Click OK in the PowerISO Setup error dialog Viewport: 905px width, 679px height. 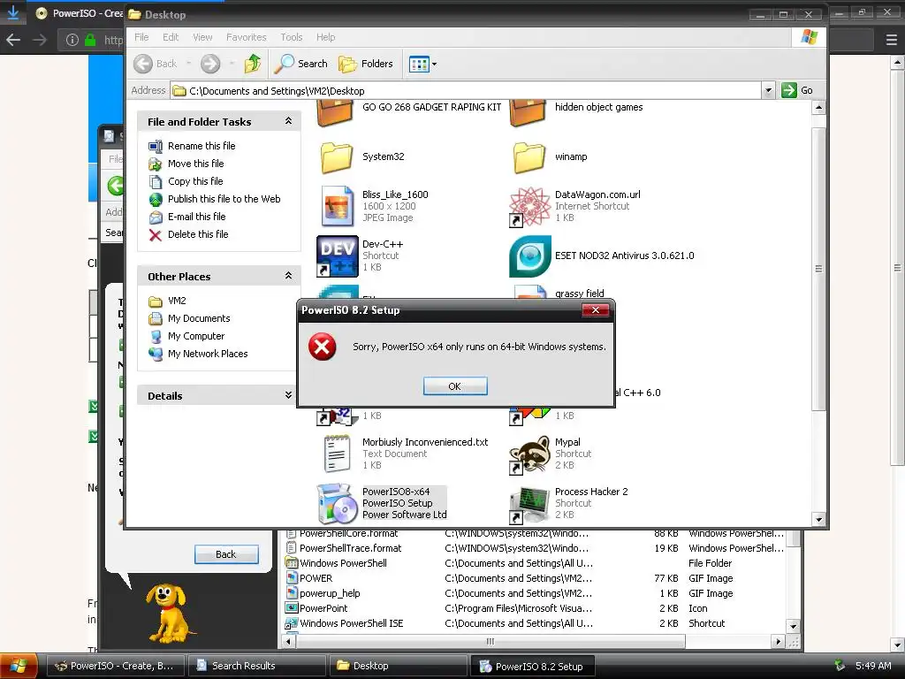tap(455, 386)
